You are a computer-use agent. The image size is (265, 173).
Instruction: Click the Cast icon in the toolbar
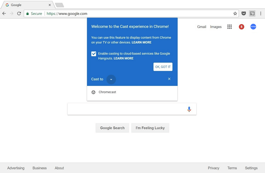coord(252,14)
